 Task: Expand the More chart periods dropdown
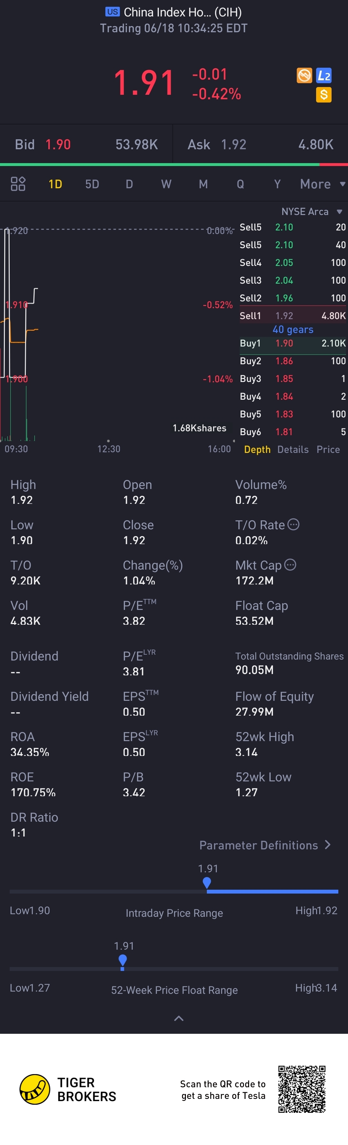(323, 184)
